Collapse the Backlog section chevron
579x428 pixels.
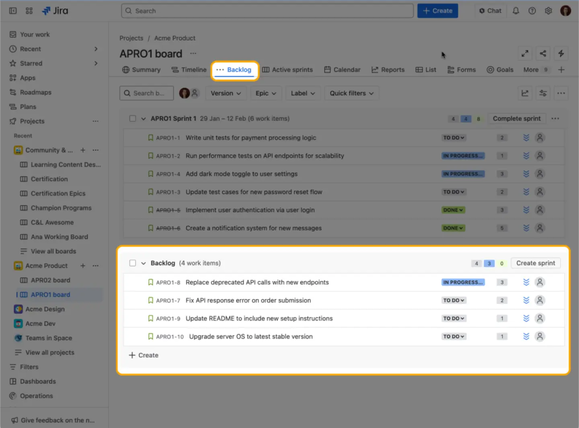click(143, 263)
